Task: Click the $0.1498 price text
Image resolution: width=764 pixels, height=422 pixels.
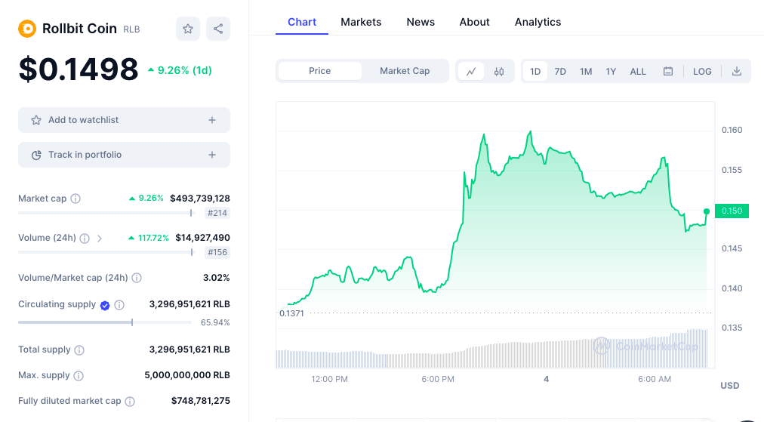Action: (x=79, y=69)
